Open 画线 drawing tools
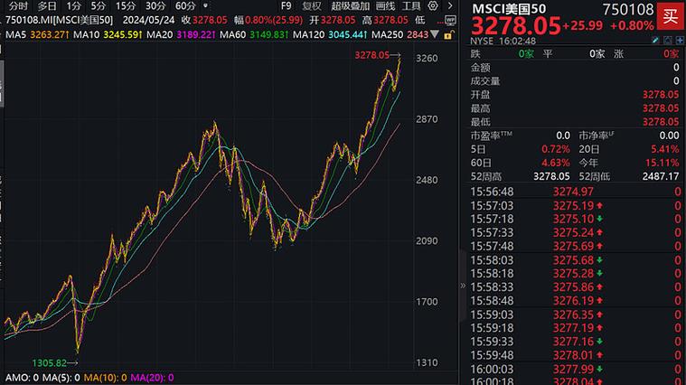The image size is (686, 385). 385,6
